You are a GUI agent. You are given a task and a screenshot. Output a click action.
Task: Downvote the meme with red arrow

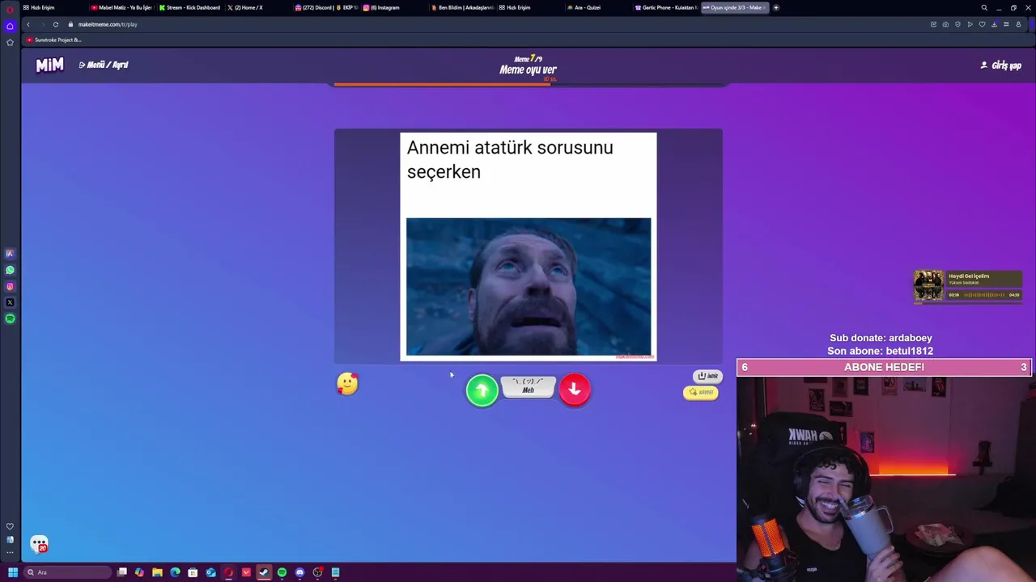[x=575, y=390]
